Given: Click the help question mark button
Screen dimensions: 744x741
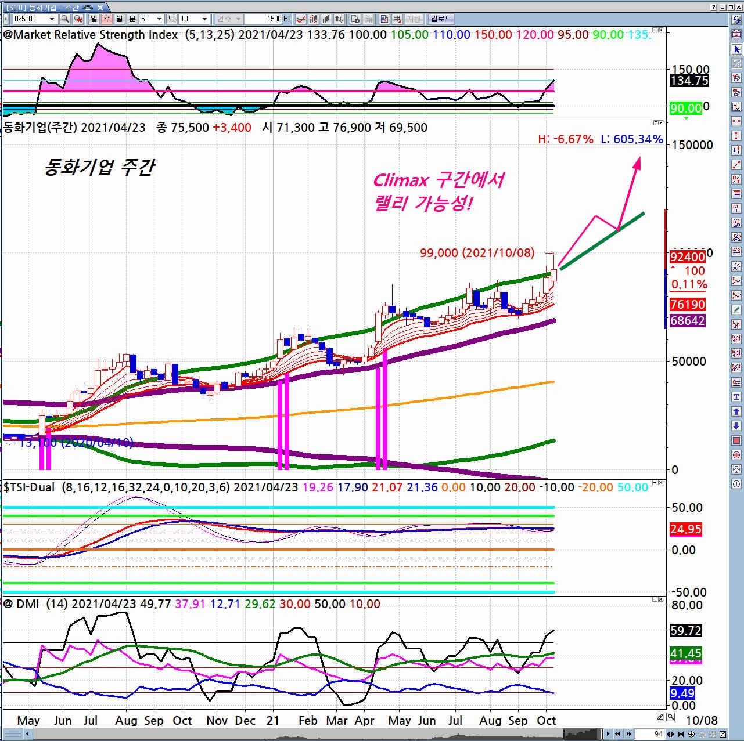Looking at the screenshot, I should point(713,7).
